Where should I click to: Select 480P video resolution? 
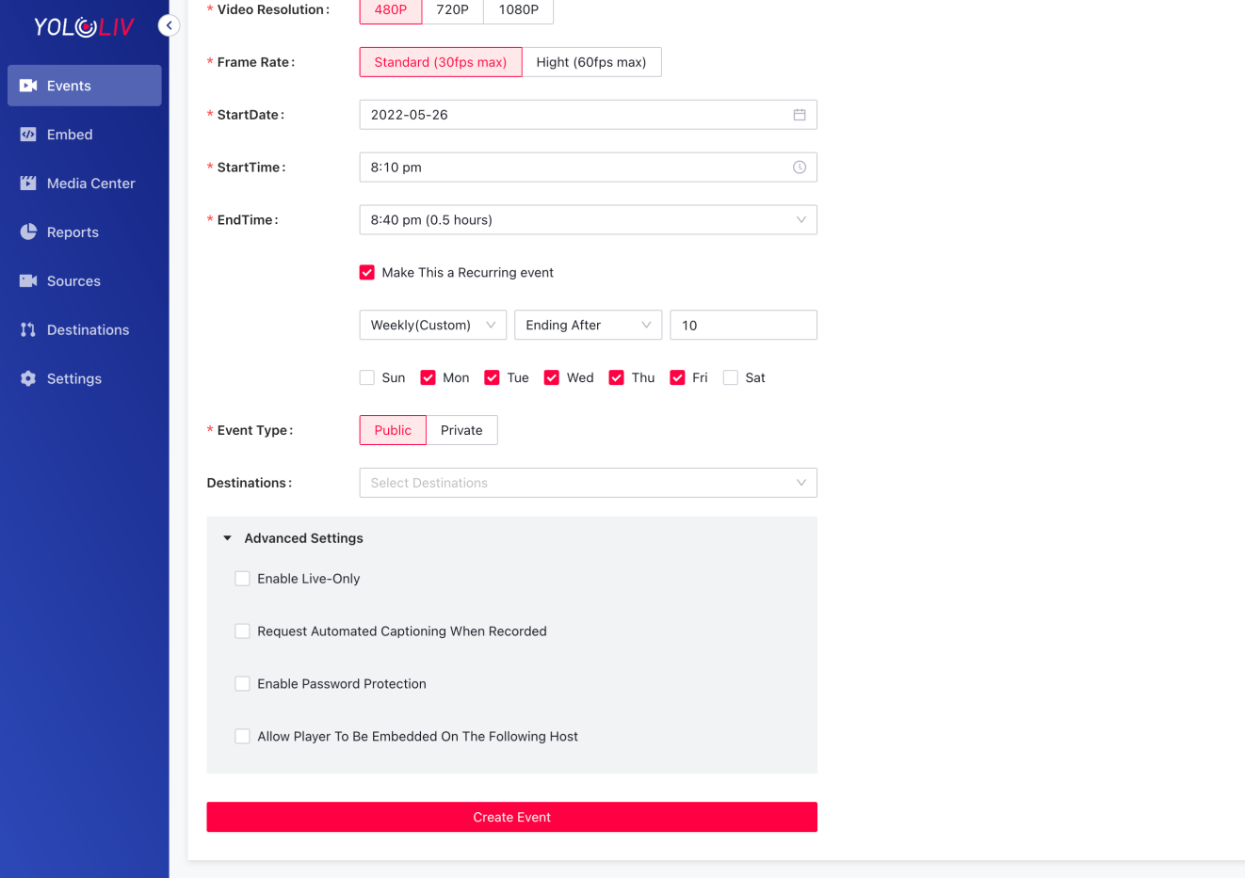391,9
